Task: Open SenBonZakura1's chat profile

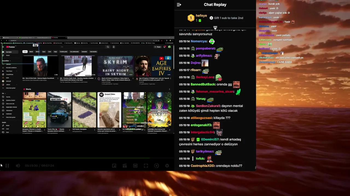Action: (208, 106)
